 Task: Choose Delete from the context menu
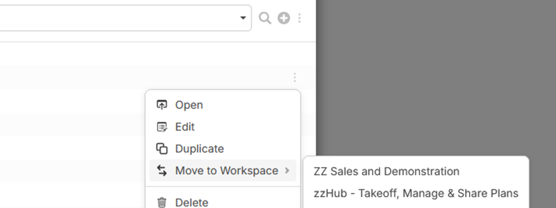(192, 202)
